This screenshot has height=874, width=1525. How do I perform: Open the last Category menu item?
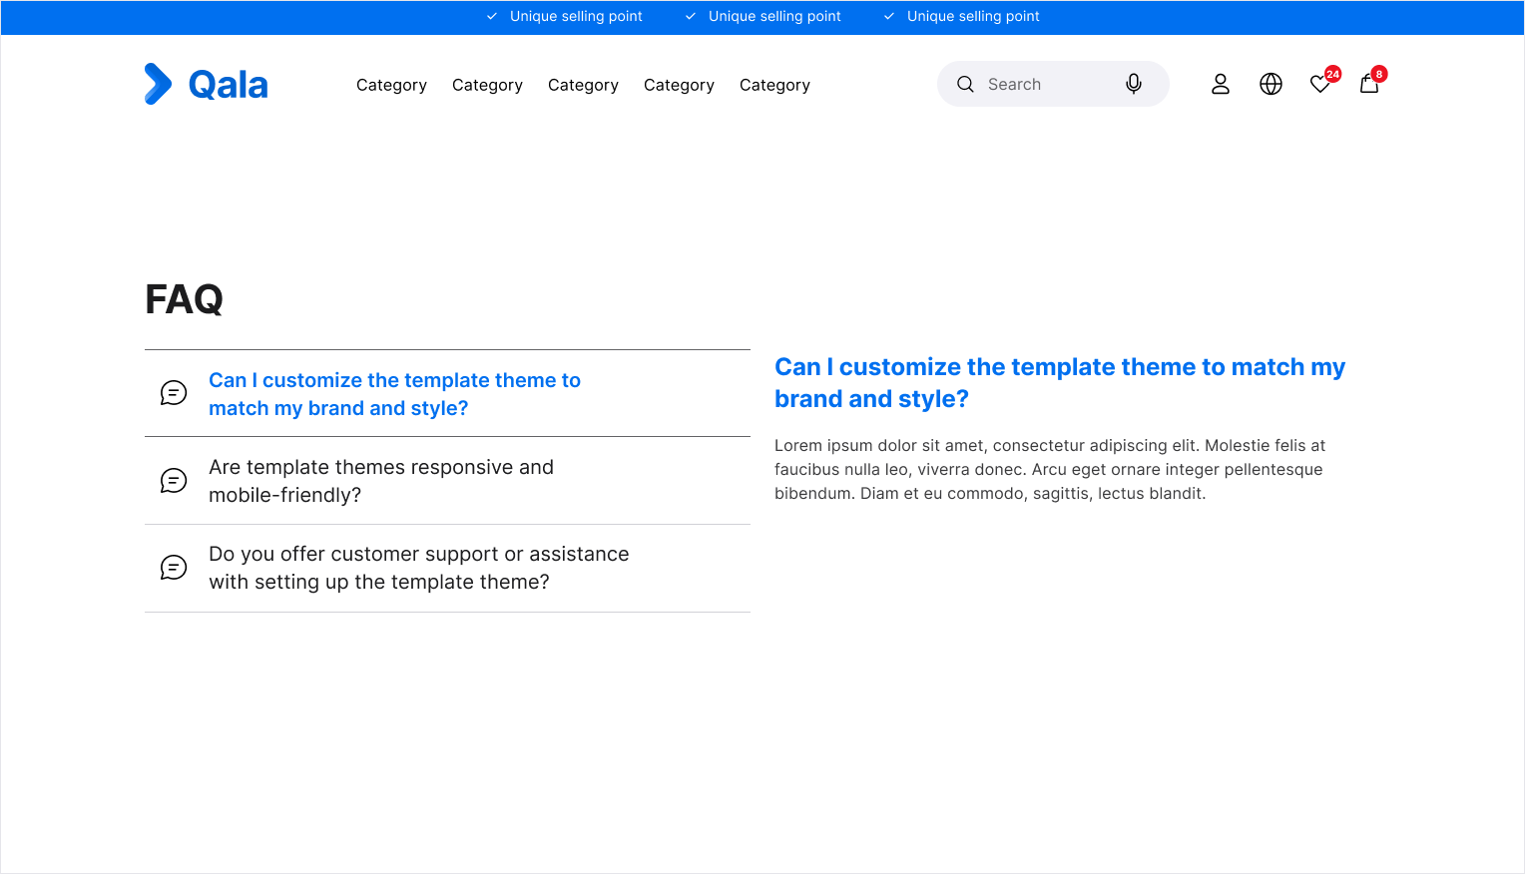tap(774, 85)
